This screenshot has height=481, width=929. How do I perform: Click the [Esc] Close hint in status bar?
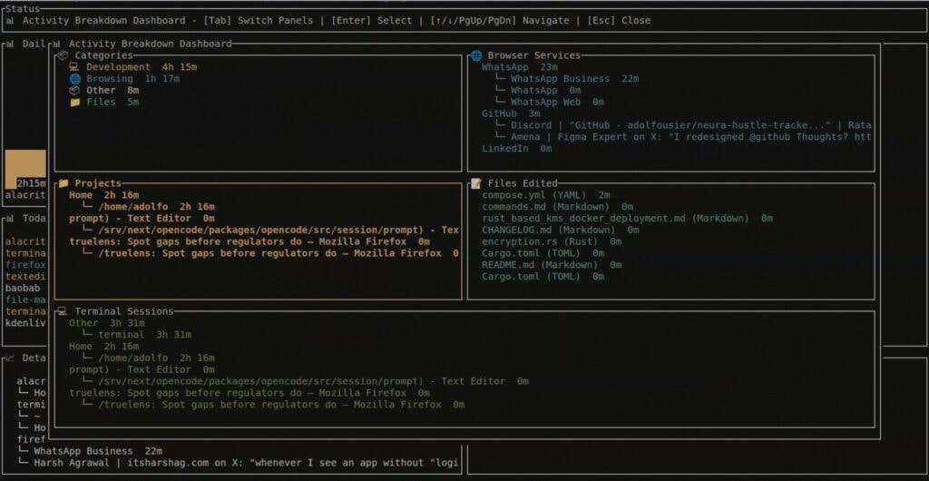click(x=619, y=20)
